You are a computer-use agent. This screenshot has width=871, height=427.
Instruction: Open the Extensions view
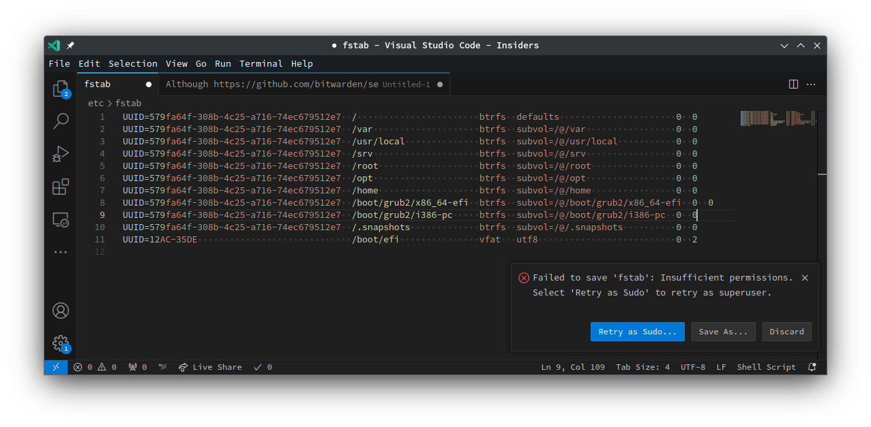click(61, 187)
